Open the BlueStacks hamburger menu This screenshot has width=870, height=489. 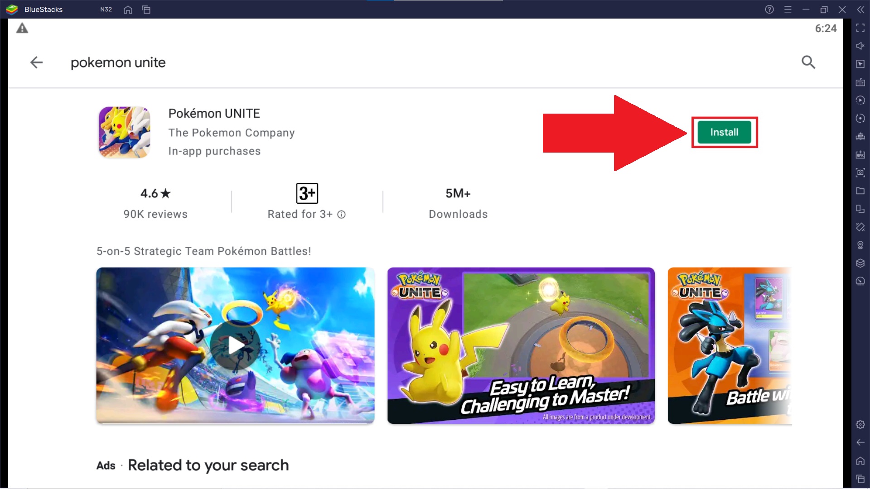788,9
